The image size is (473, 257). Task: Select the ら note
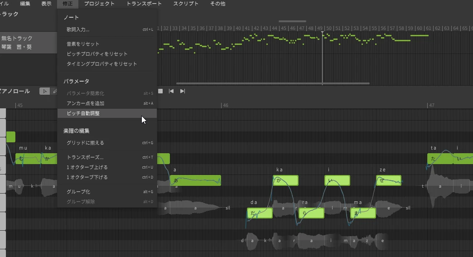point(311,213)
